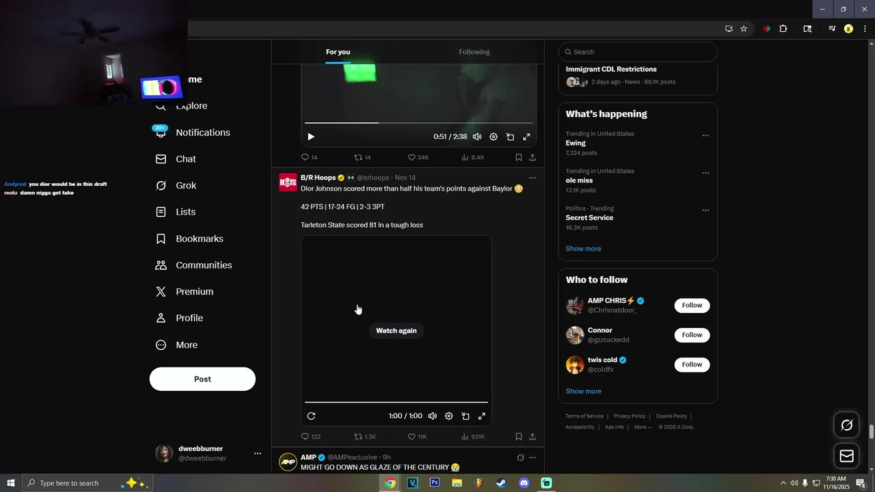Open Terms of Service link
The height and width of the screenshot is (492, 875).
(584, 416)
